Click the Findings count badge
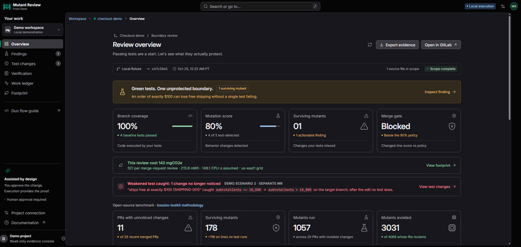521x247 pixels. coord(58,54)
